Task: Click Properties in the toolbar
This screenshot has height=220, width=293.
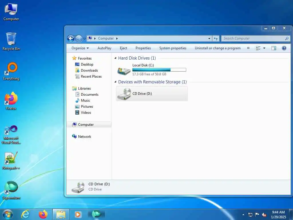Action: 143,48
